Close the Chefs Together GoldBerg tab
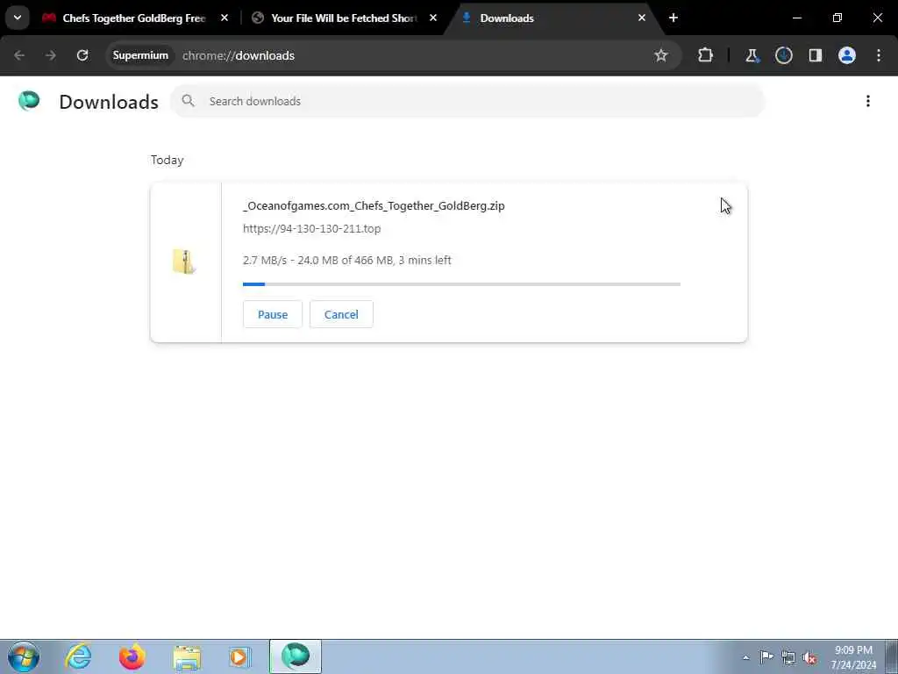The image size is (898, 674). (x=224, y=18)
